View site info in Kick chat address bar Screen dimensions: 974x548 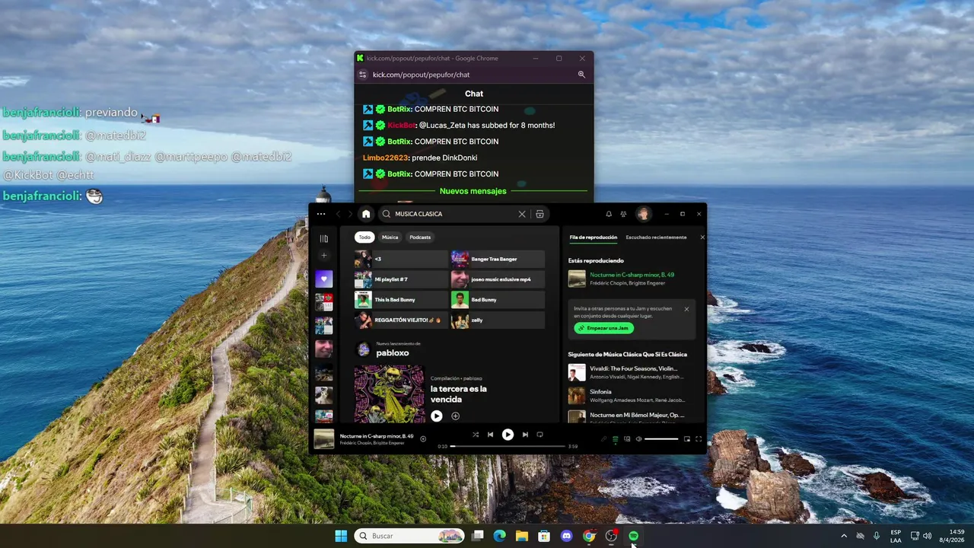tap(363, 75)
